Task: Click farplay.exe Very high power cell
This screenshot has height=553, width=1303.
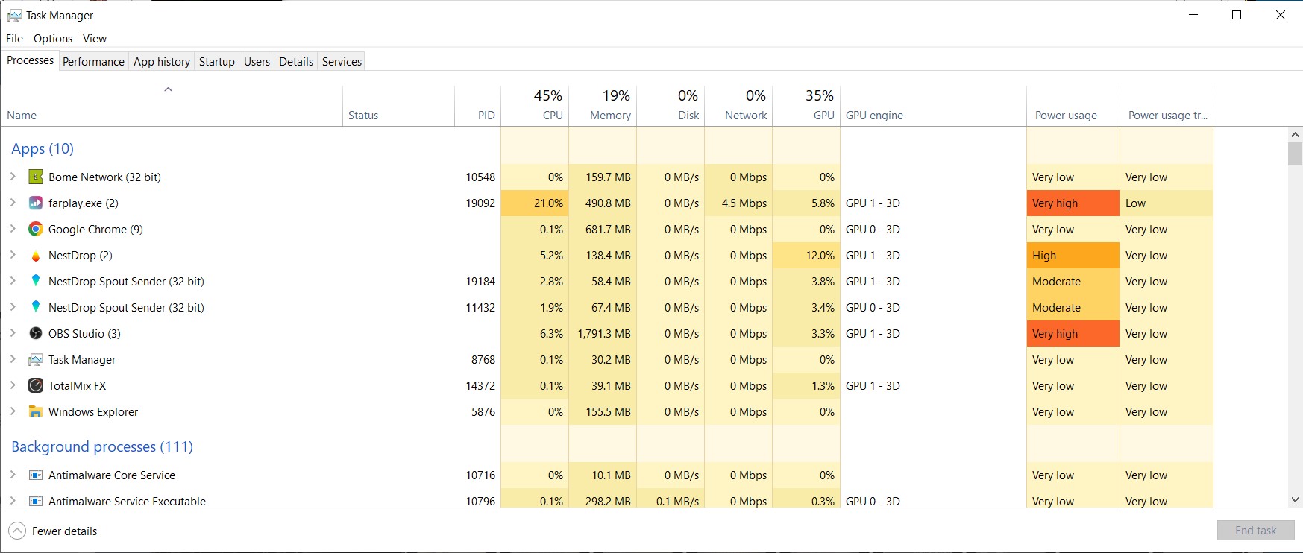Action: tap(1073, 203)
